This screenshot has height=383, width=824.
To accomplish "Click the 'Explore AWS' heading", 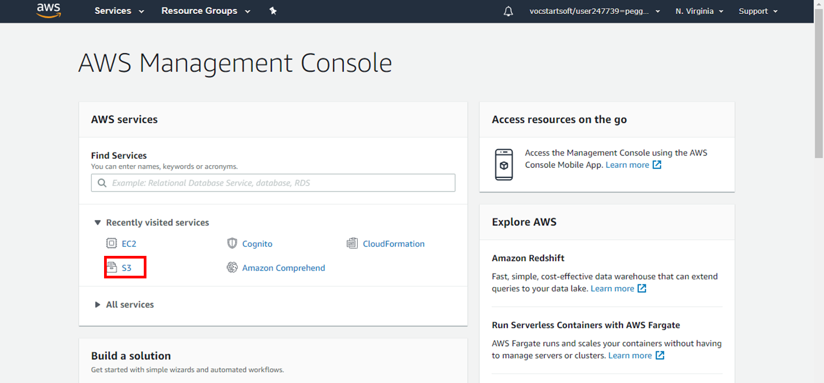I will [x=524, y=222].
